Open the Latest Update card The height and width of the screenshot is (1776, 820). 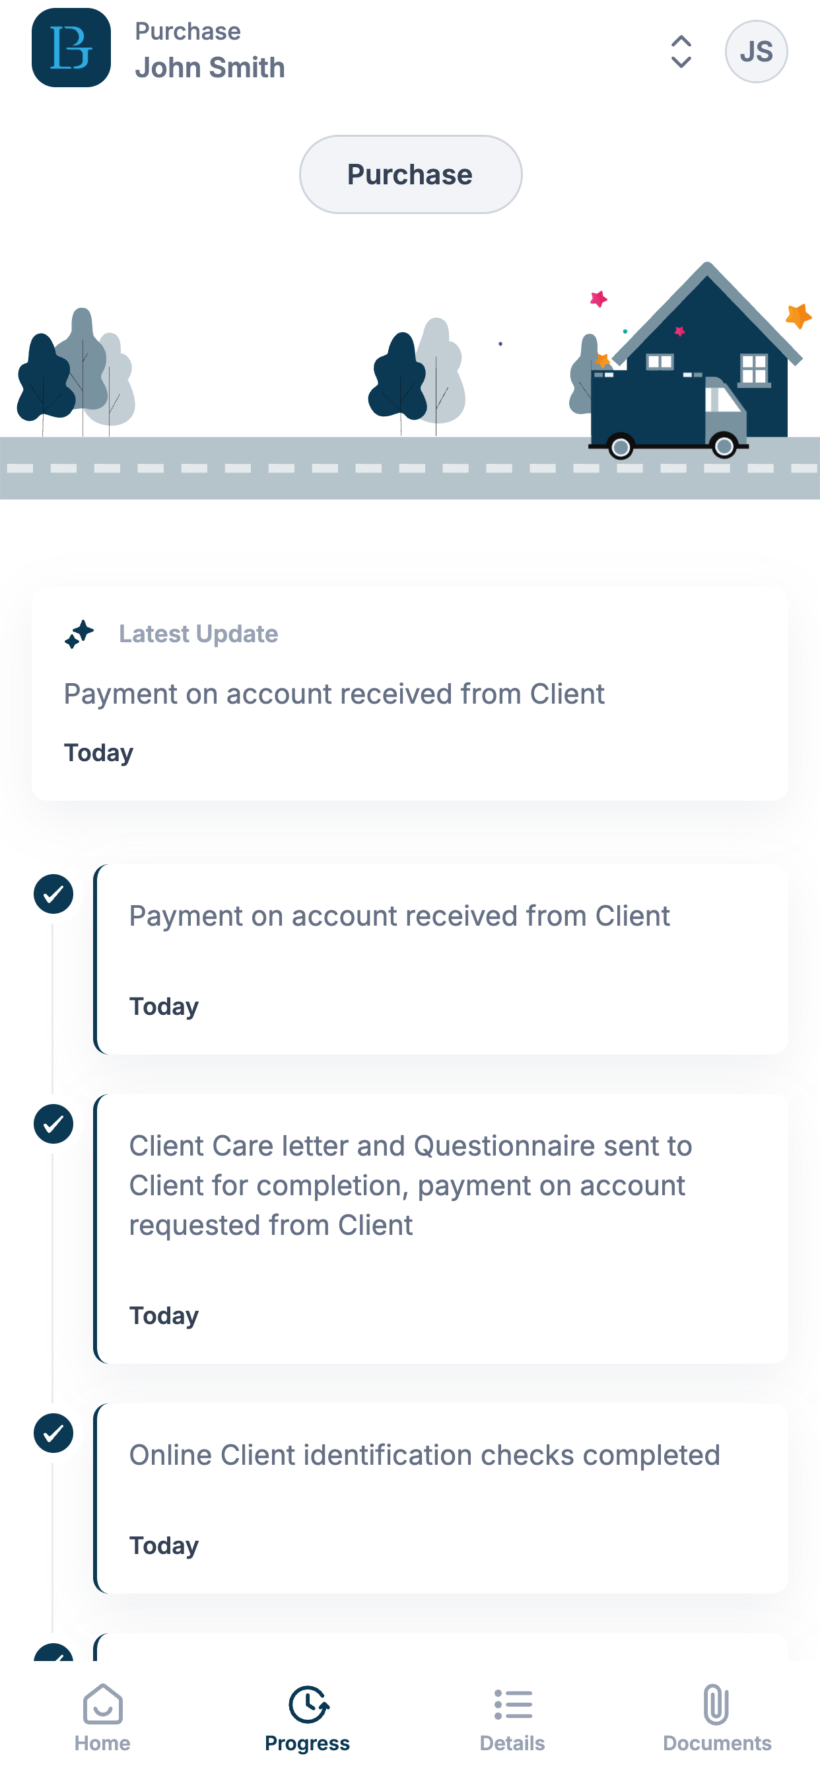pyautogui.click(x=410, y=693)
